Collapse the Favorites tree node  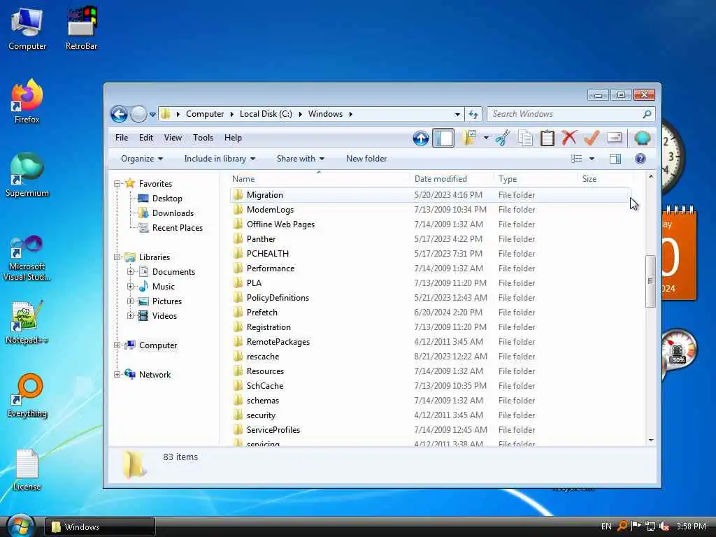click(117, 184)
